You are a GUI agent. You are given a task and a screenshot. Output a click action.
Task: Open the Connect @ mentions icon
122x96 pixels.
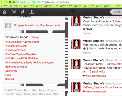tap(14, 12)
